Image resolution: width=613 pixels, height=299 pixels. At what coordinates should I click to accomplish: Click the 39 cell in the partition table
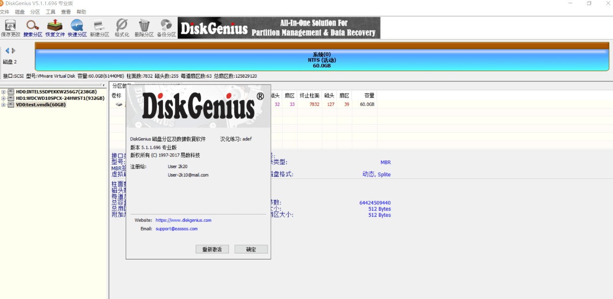[x=346, y=104]
